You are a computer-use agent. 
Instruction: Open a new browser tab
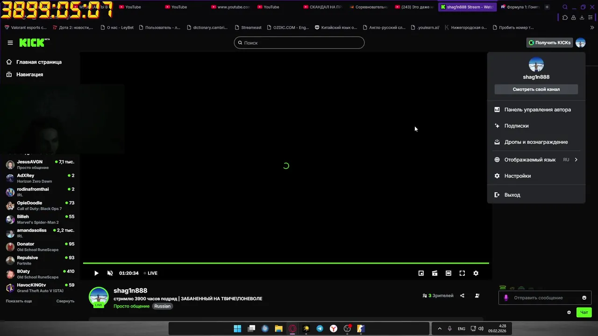[547, 7]
